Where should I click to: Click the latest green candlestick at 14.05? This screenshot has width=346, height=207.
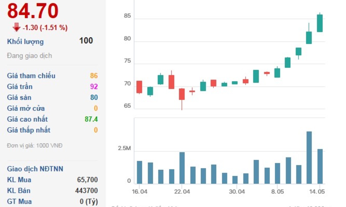pyautogui.click(x=320, y=23)
